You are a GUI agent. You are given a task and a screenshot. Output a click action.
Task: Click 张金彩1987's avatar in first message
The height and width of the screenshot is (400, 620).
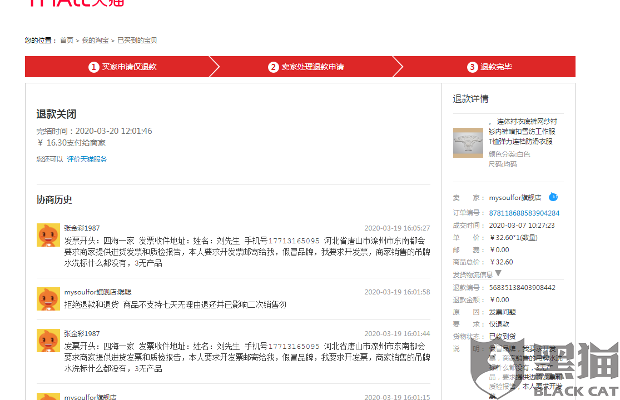(48, 234)
